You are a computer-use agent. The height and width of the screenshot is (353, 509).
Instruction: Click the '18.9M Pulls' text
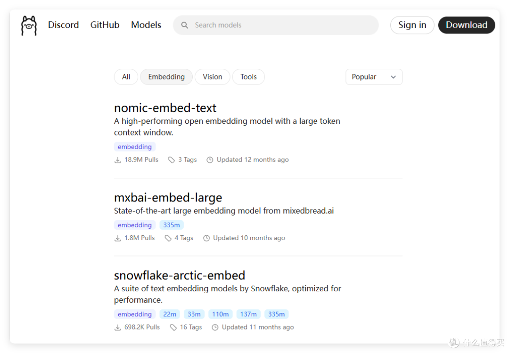click(141, 160)
